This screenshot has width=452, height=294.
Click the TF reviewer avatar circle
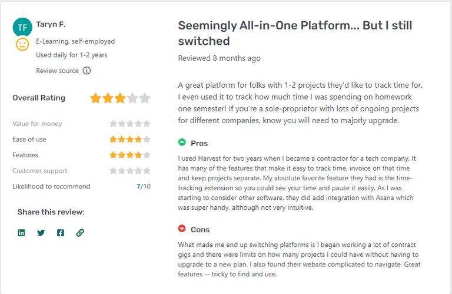pos(22,28)
